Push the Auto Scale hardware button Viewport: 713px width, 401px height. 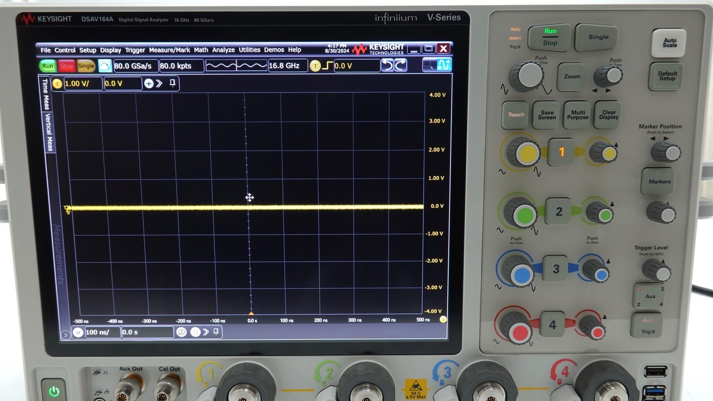coord(669,43)
